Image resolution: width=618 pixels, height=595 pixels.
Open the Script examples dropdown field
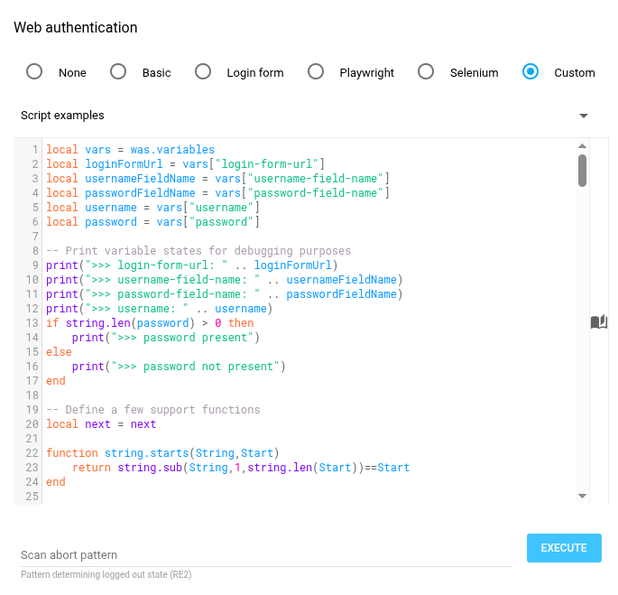[298, 116]
